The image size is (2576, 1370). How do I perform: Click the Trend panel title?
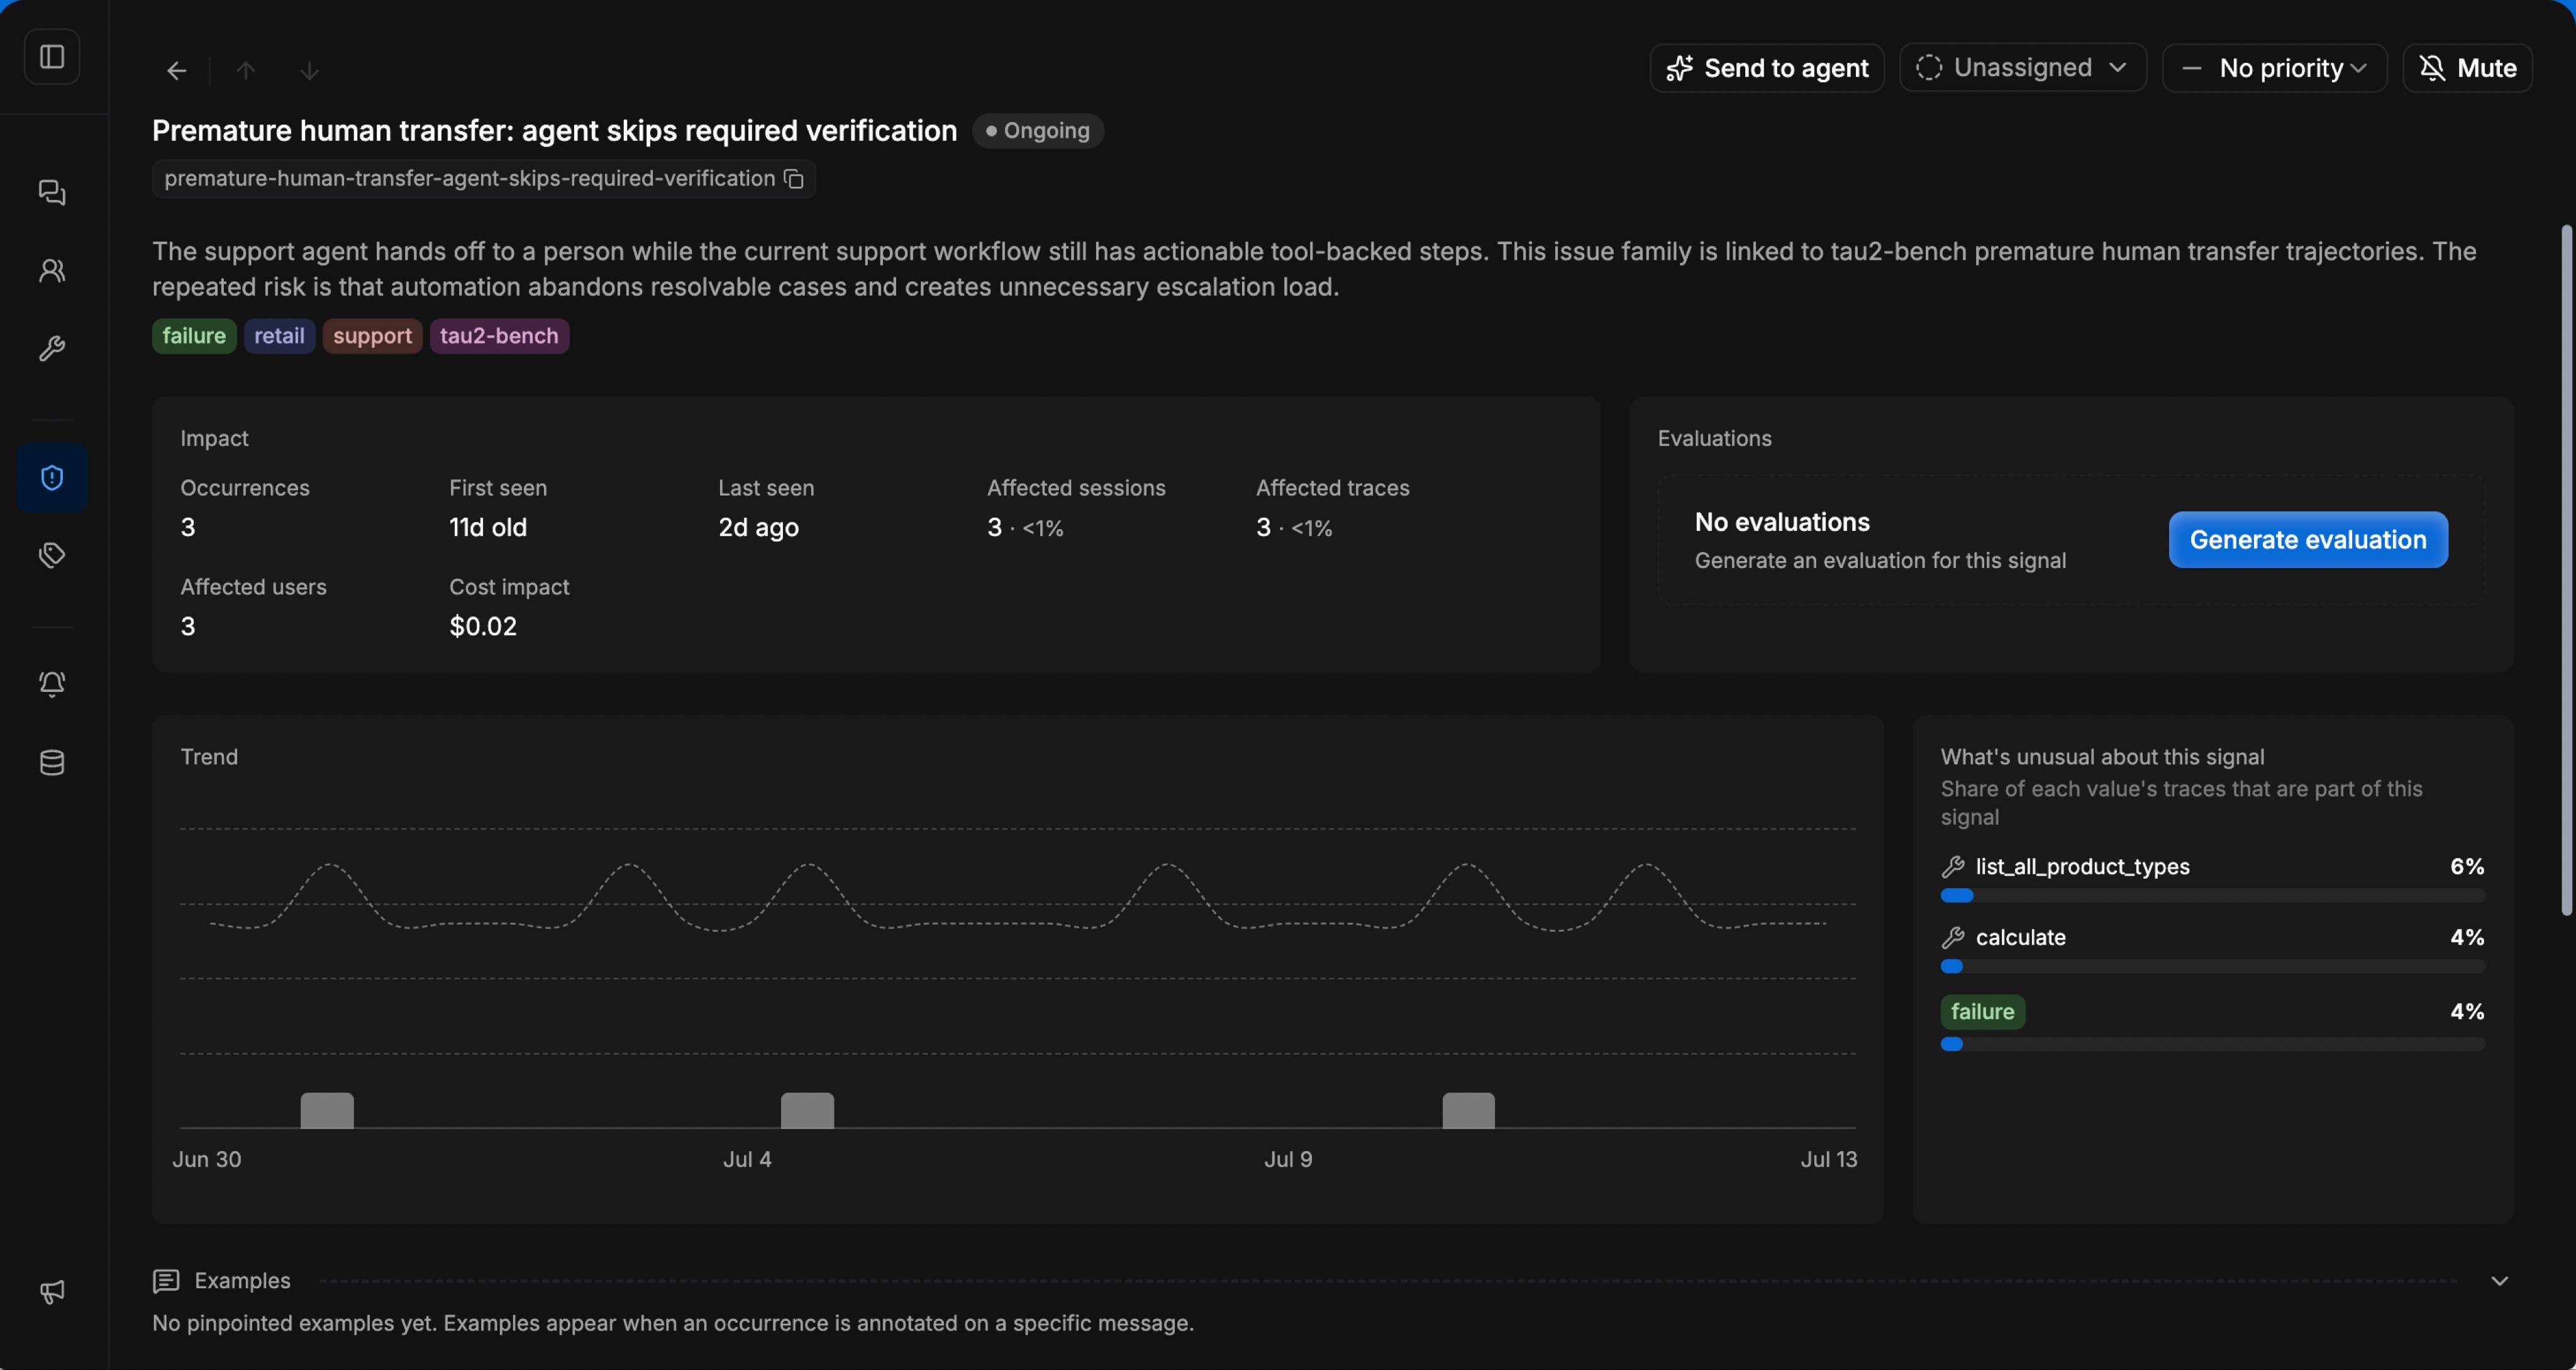click(209, 757)
